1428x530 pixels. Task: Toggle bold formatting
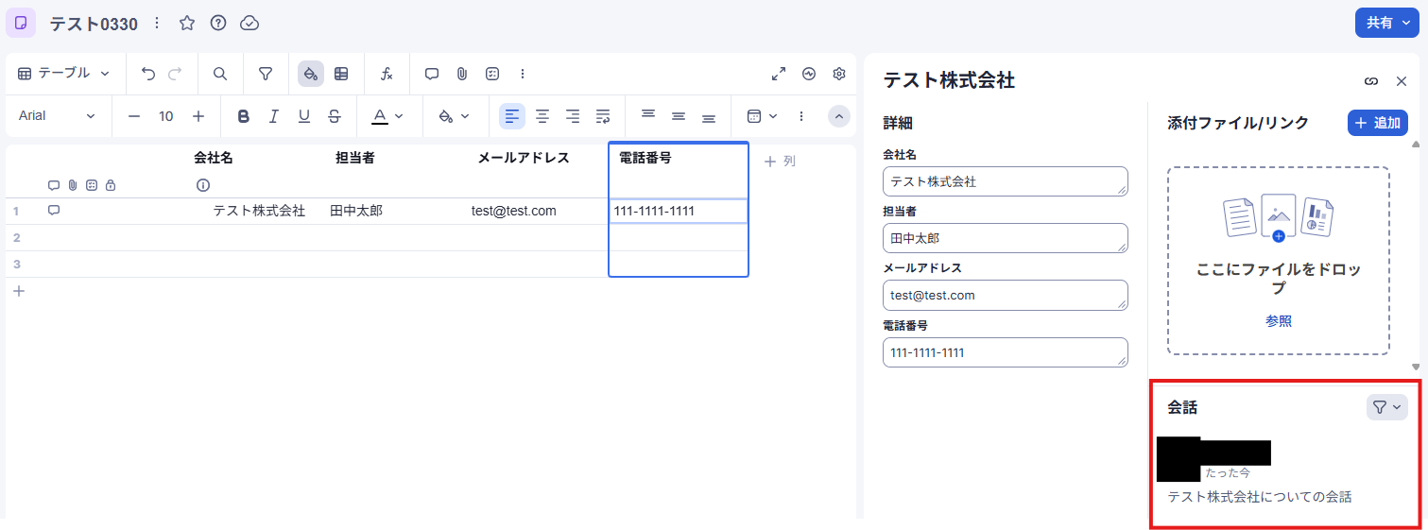[244, 116]
